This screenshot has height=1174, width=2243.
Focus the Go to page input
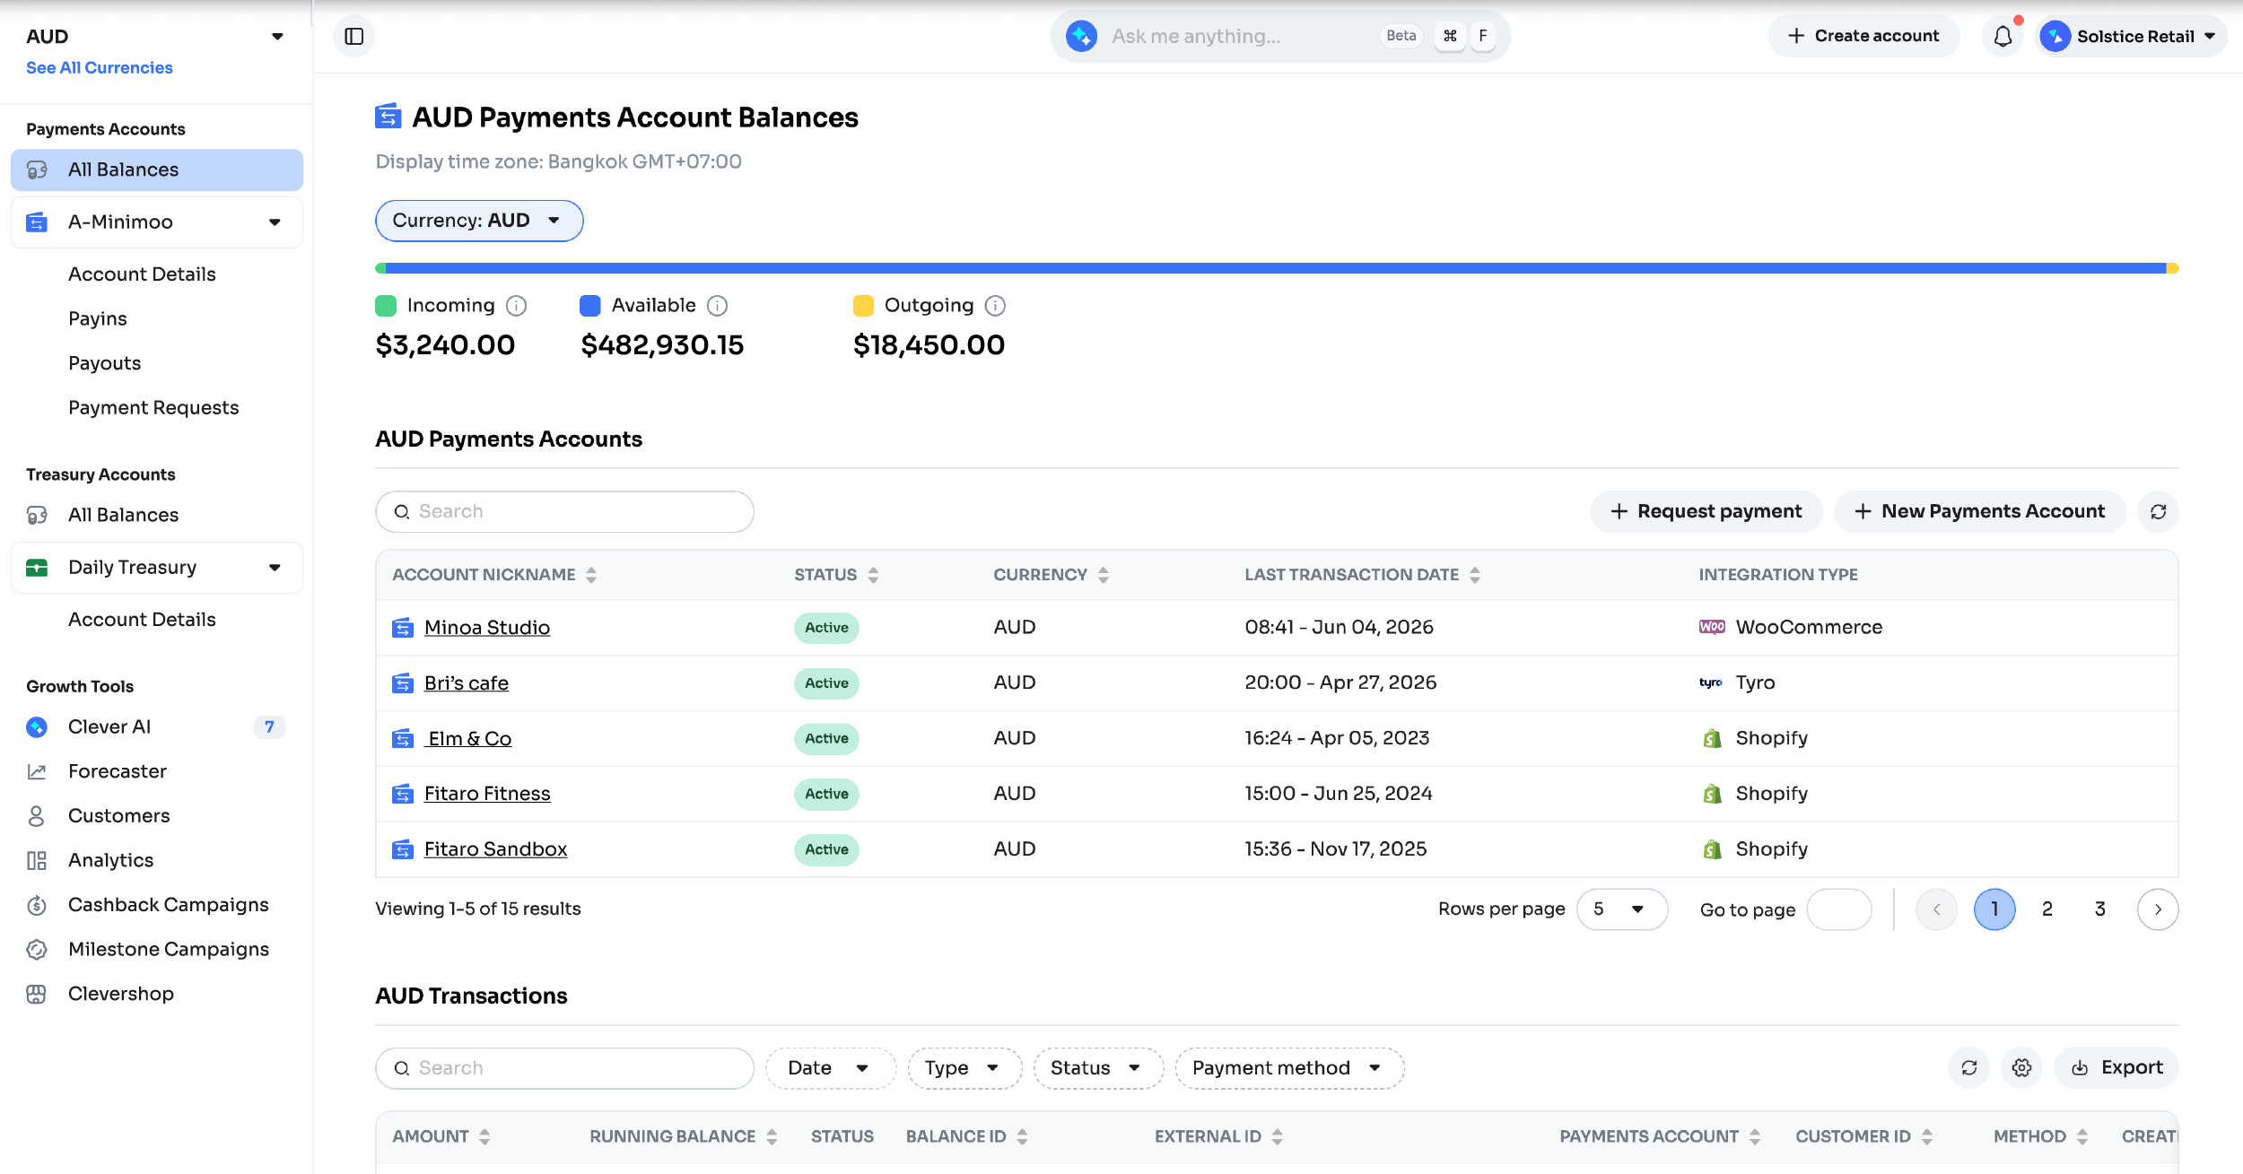pos(1838,909)
